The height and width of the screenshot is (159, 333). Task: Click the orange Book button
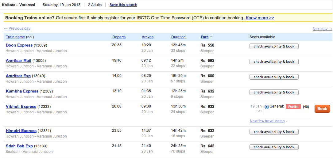pyautogui.click(x=322, y=109)
